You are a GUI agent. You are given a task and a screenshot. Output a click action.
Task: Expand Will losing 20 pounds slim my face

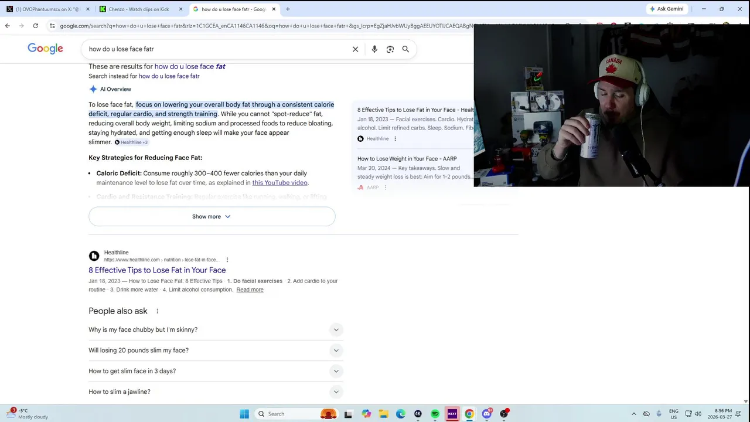coord(216,350)
